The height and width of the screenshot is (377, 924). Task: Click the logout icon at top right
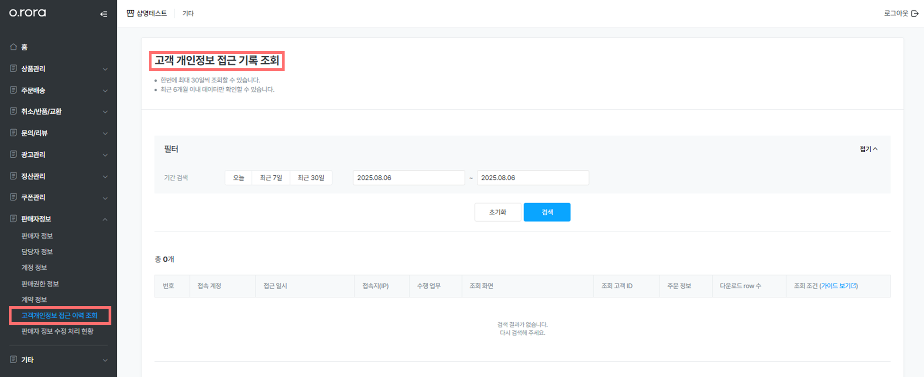point(914,13)
